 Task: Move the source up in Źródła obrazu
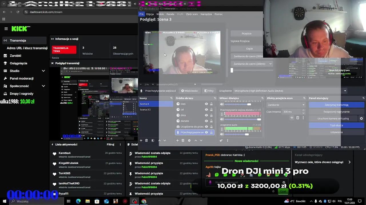[x=196, y=140]
